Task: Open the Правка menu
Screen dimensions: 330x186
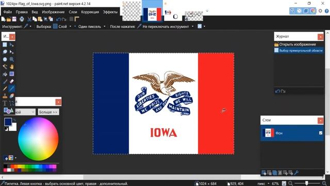Action: pos(22,12)
